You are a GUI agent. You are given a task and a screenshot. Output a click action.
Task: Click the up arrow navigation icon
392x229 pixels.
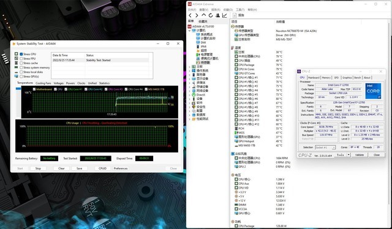click(x=204, y=15)
